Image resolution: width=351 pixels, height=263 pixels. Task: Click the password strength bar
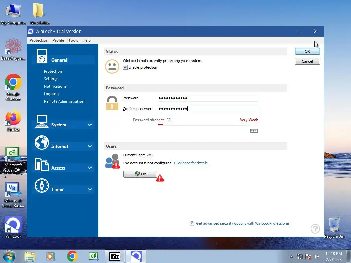[x=208, y=125]
